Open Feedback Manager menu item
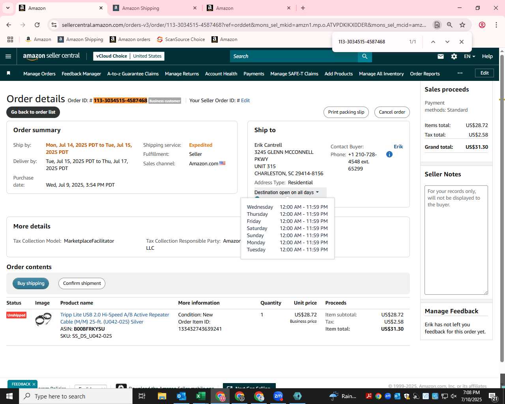 (x=81, y=74)
